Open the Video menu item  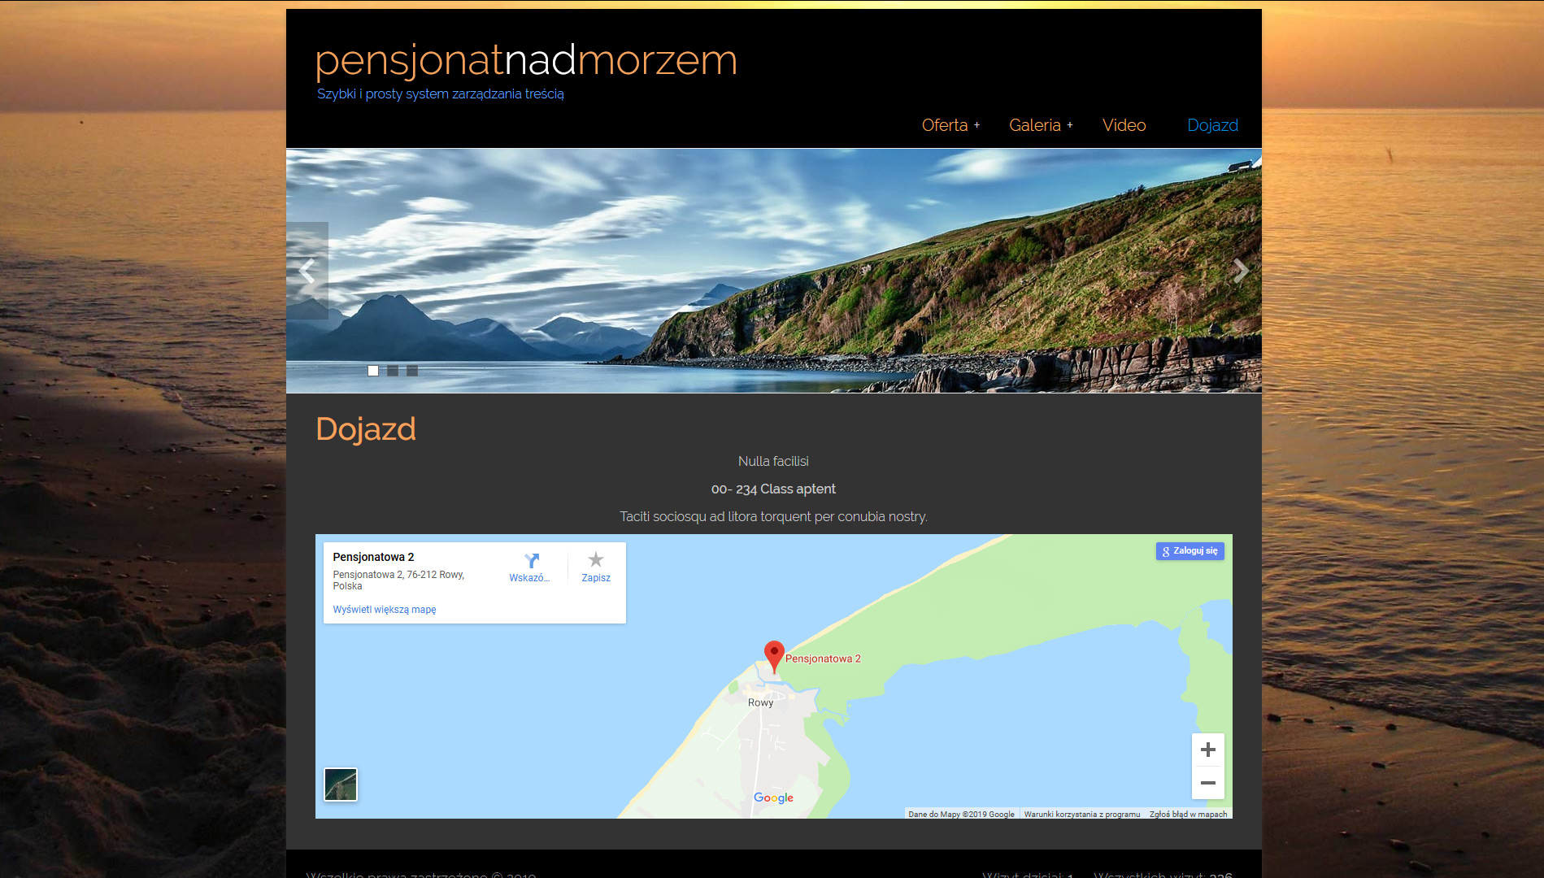1124,125
